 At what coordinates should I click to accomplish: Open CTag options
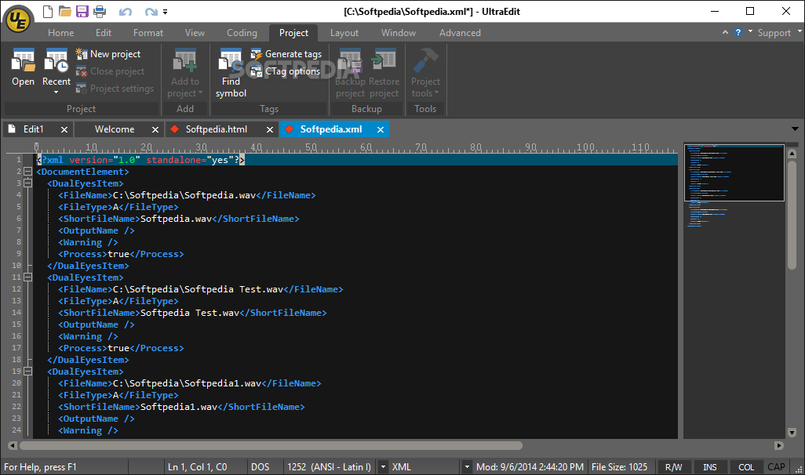click(x=286, y=71)
